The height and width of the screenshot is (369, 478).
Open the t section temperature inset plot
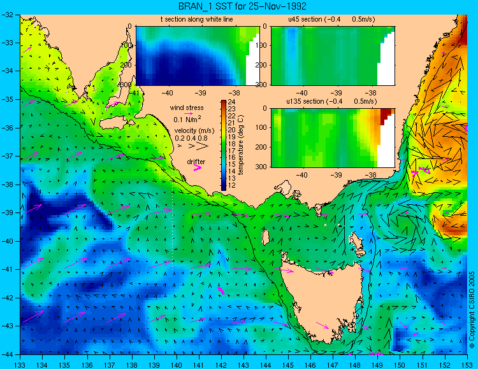click(x=198, y=56)
